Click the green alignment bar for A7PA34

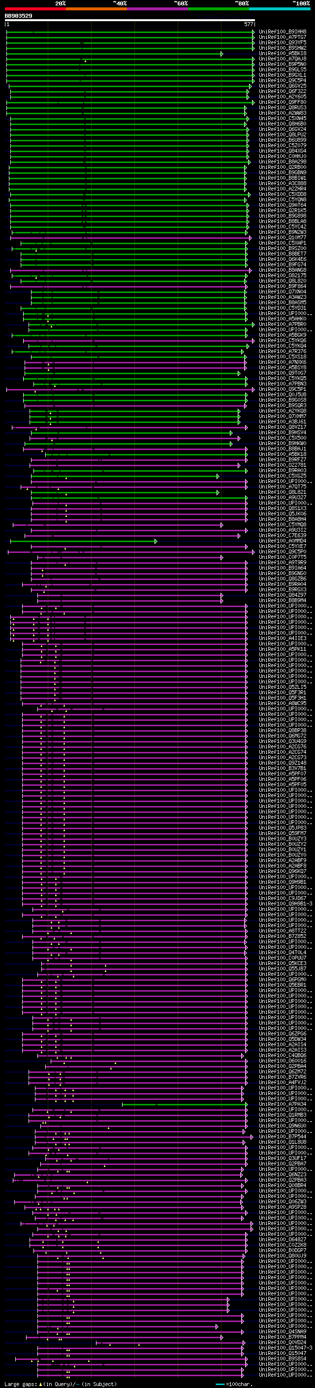[184, 1104]
